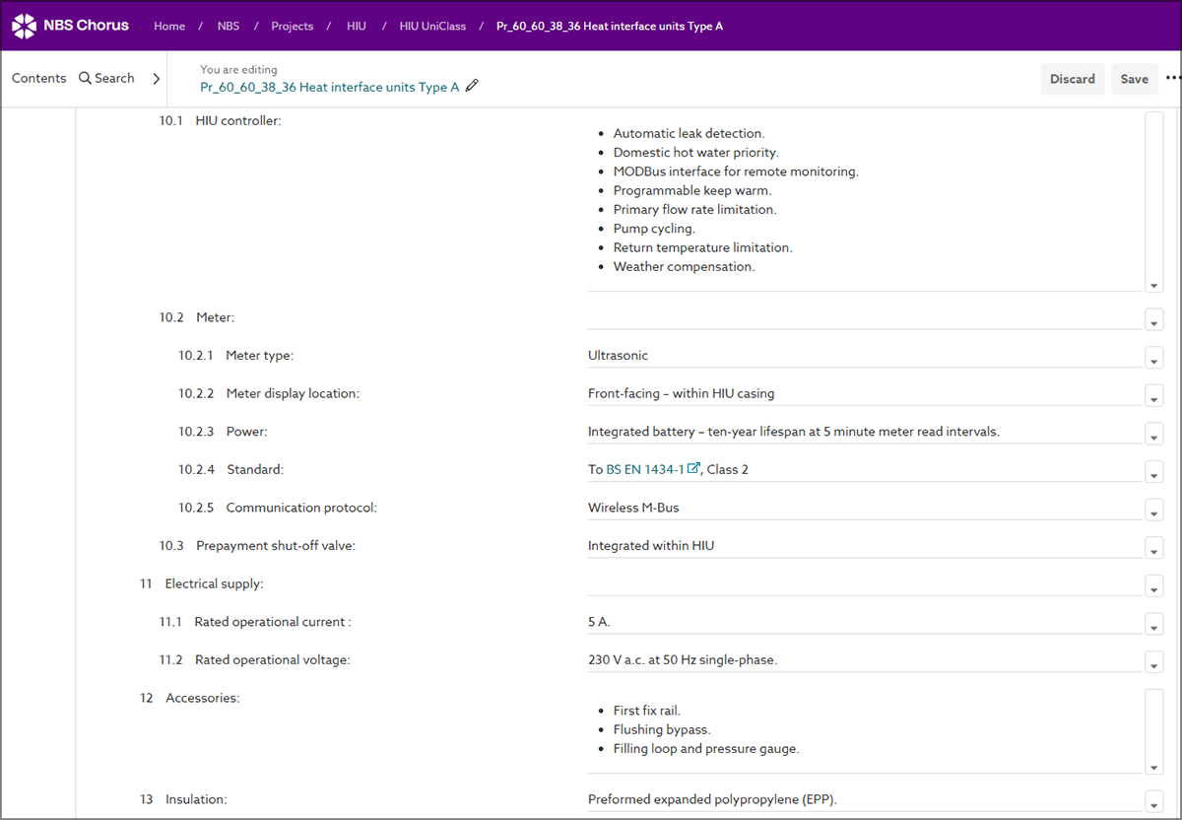Open the Insulation dropdown arrow

coord(1154,802)
